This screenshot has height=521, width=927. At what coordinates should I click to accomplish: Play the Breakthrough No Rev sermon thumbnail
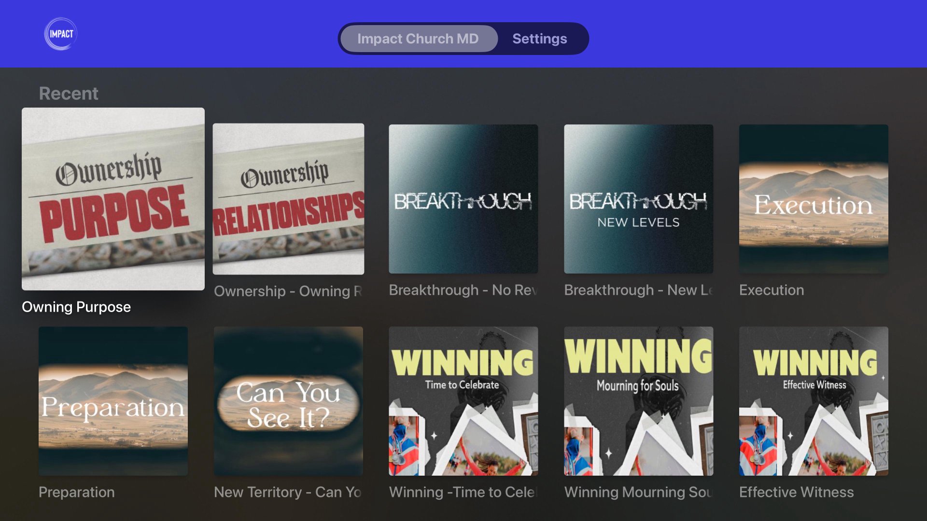(463, 199)
